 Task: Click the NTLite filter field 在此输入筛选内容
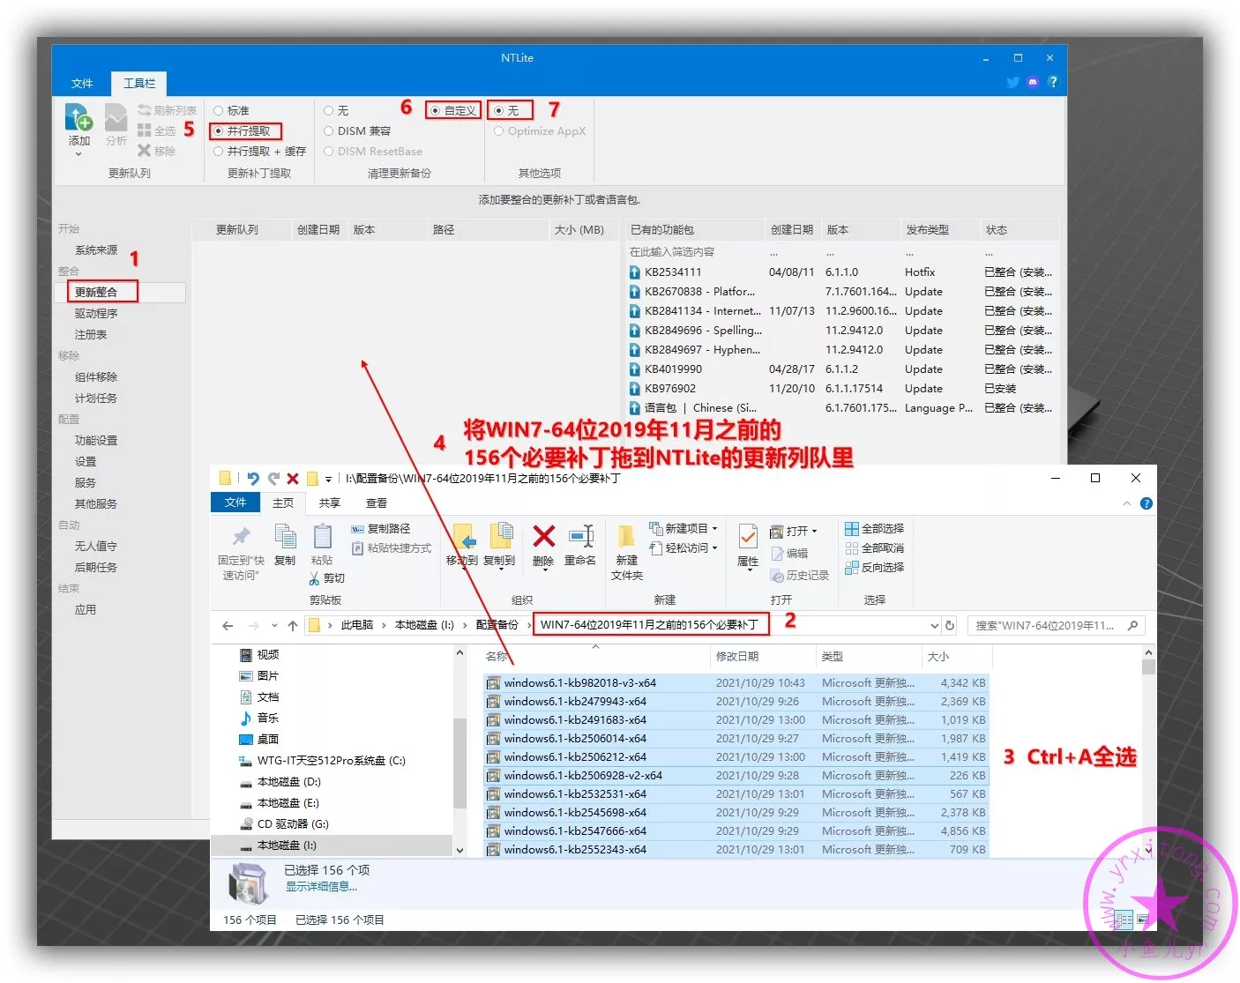coord(672,251)
